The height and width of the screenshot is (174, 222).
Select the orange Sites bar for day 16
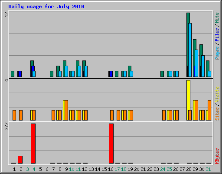tap(112, 115)
